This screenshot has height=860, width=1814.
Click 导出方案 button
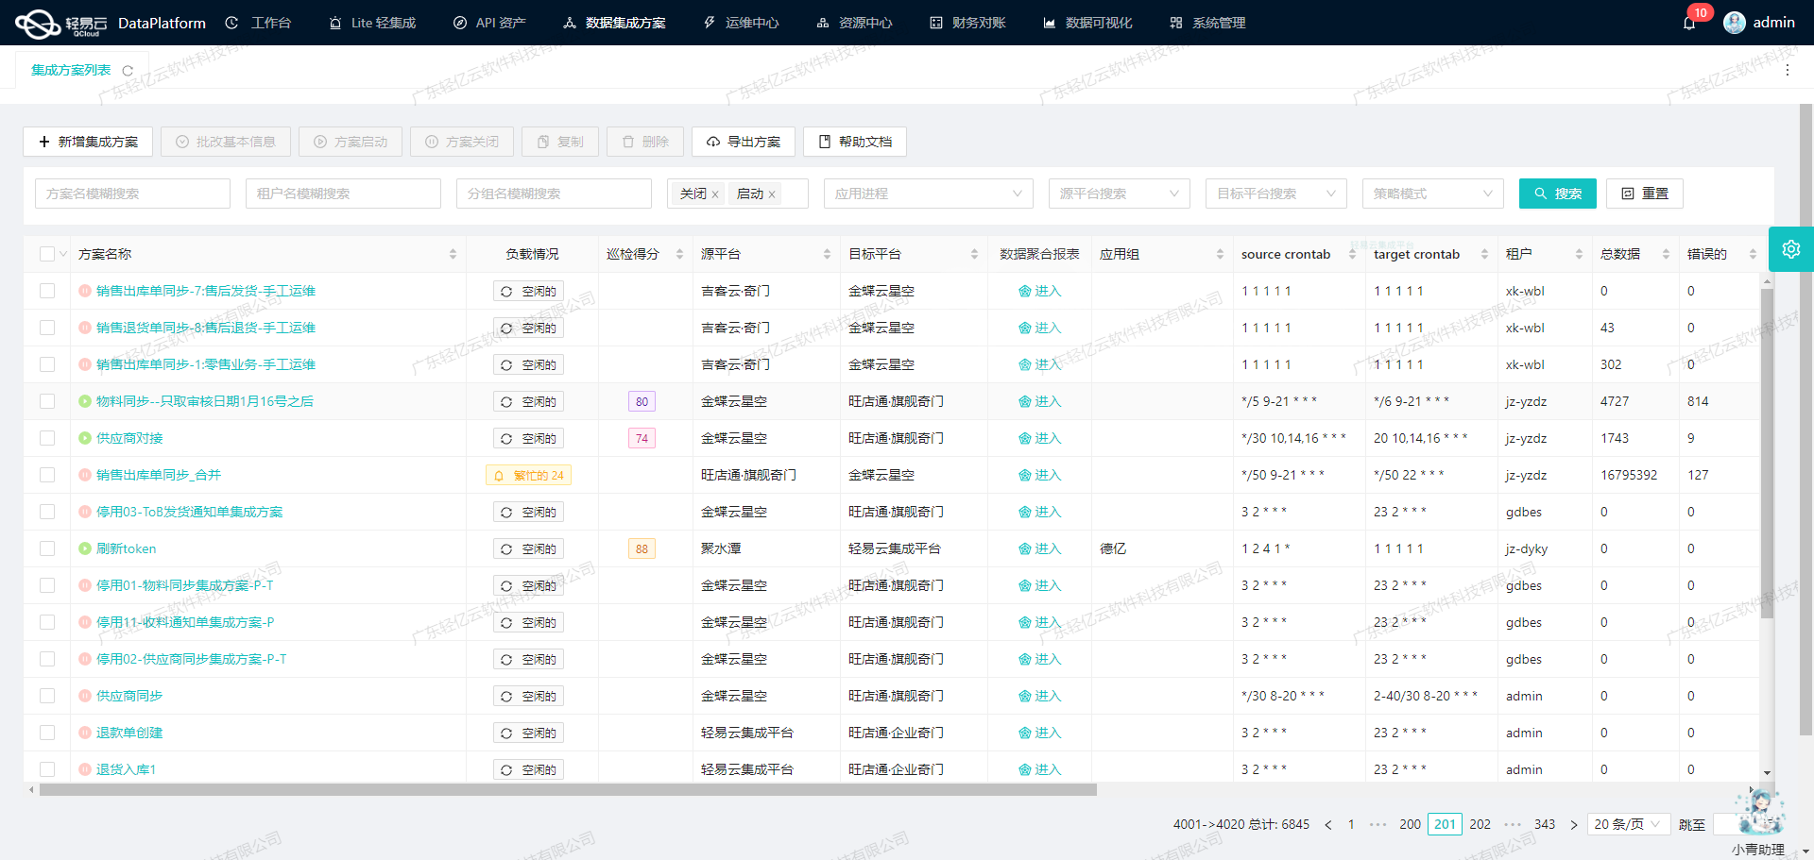coord(744,142)
